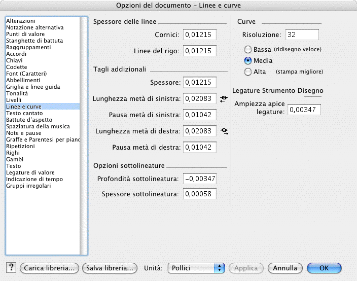Viewport: 357px width, 281px height.
Task: Confirm settings with the OK button
Action: 324,268
